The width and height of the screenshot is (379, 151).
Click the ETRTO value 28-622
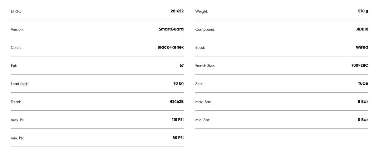pyautogui.click(x=177, y=11)
